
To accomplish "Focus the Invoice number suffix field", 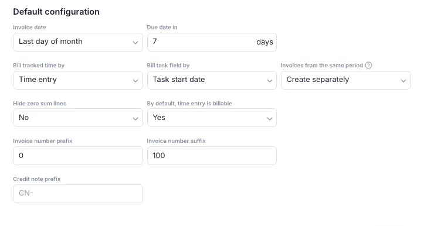I will click(x=212, y=156).
